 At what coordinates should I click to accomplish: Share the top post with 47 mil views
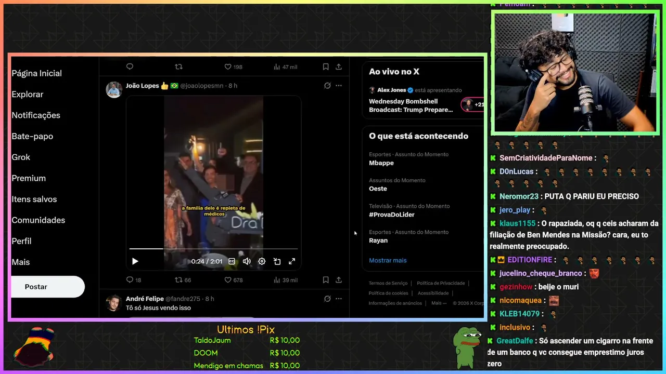pos(339,66)
